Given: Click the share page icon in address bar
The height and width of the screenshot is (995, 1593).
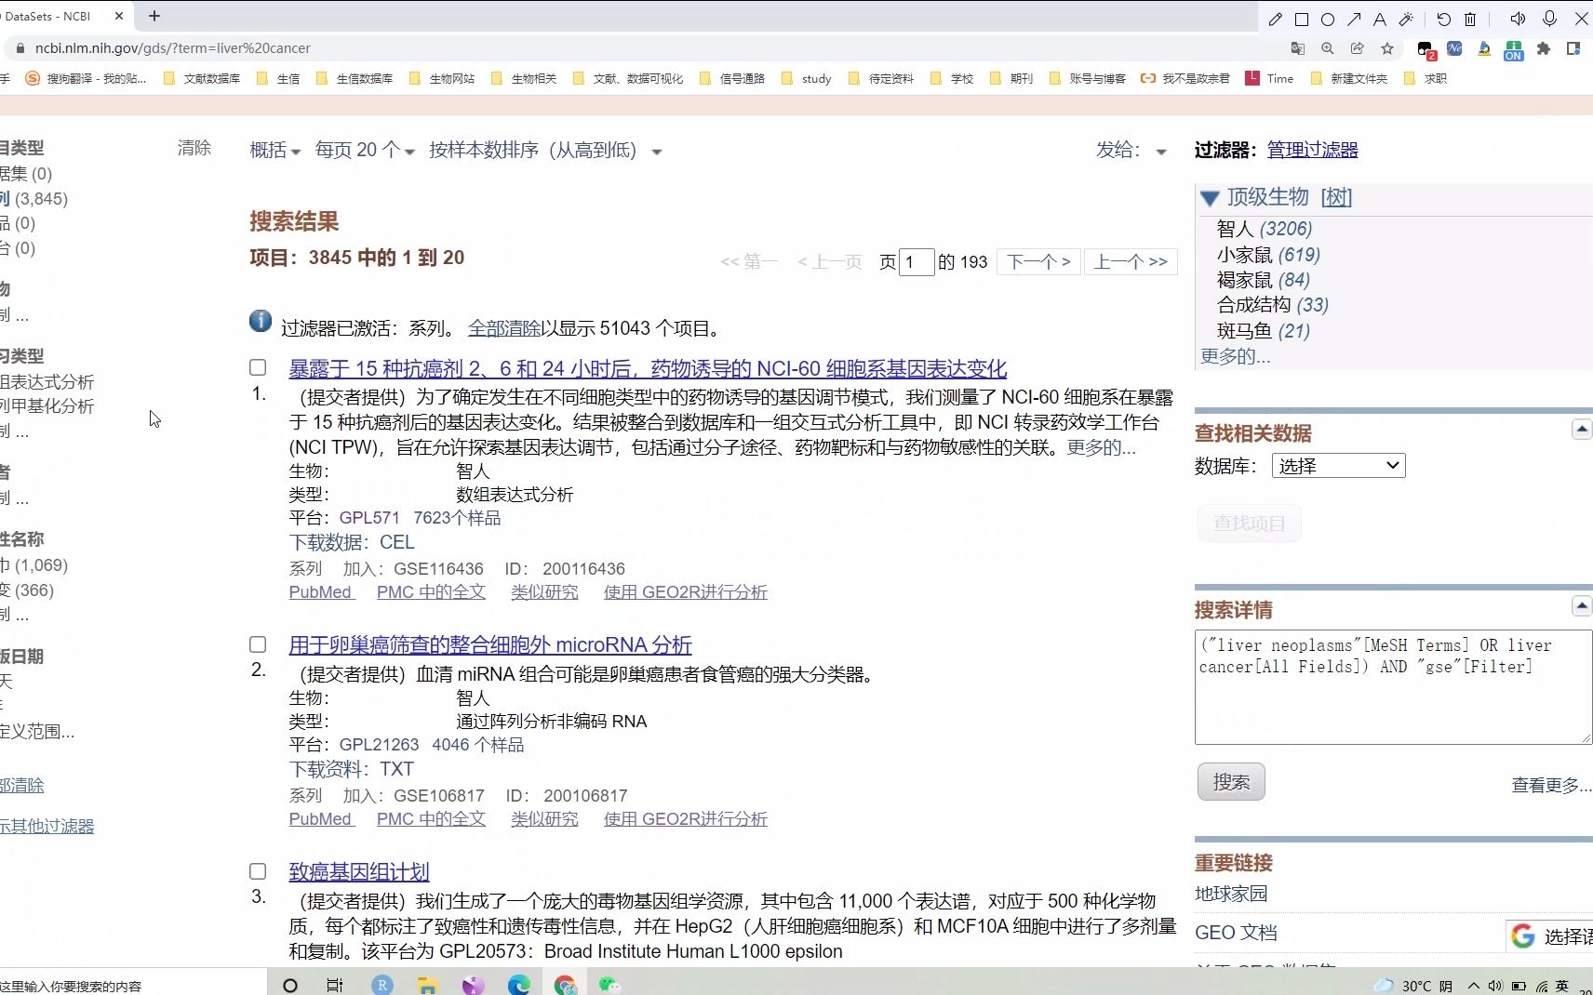Looking at the screenshot, I should [x=1358, y=48].
